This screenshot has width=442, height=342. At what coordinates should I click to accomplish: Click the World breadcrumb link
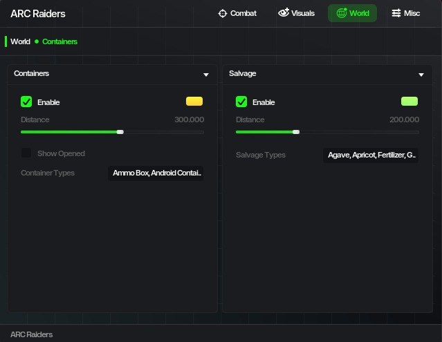pyautogui.click(x=20, y=41)
